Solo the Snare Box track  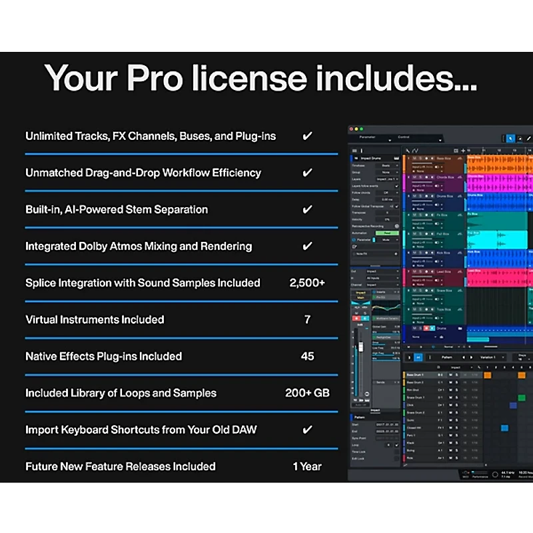420,290
